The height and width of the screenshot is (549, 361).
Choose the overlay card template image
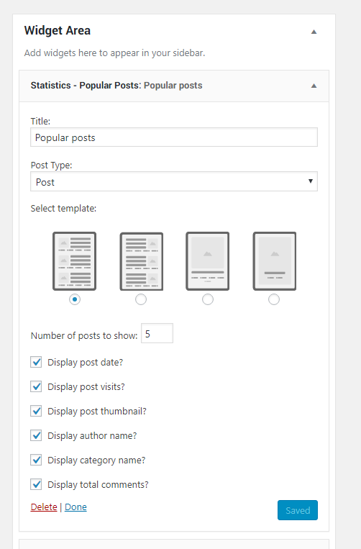275,261
